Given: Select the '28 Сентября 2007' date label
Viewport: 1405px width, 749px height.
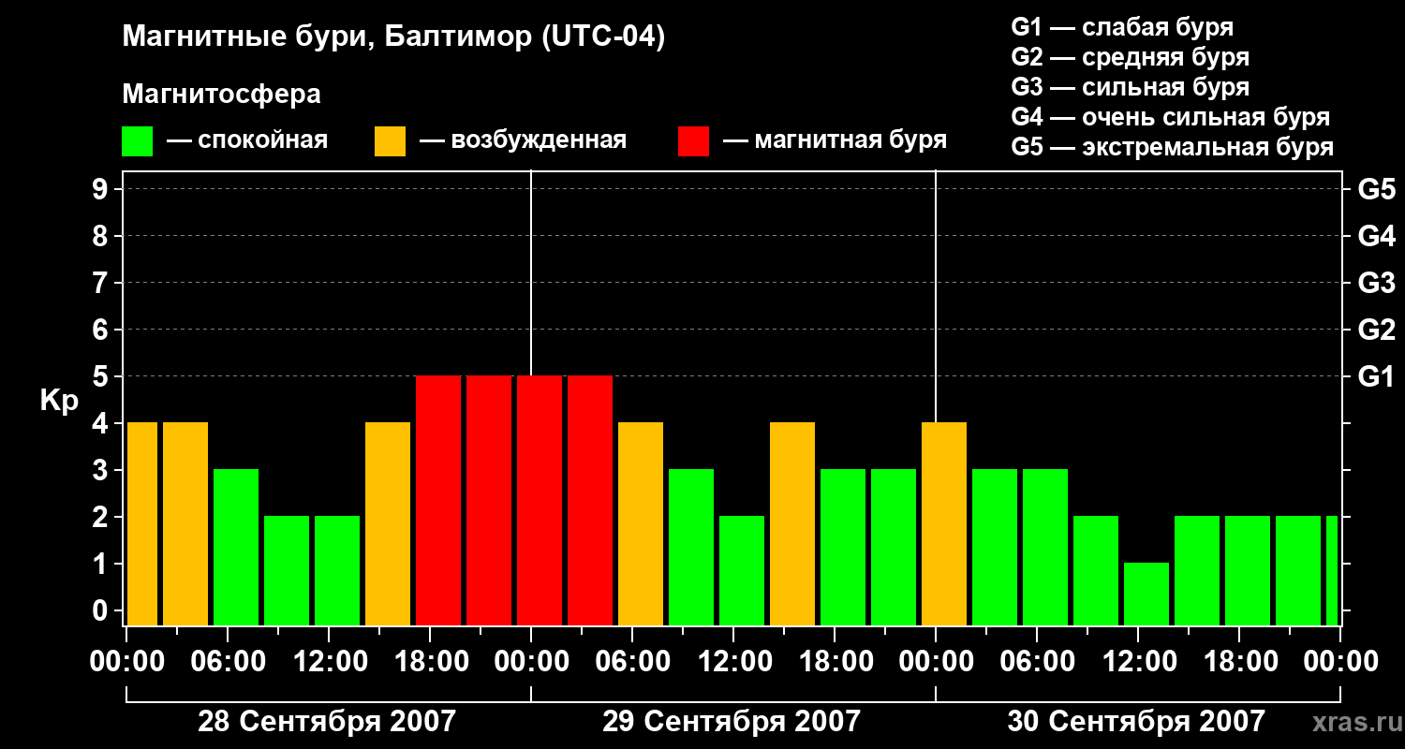Looking at the screenshot, I should click(327, 722).
